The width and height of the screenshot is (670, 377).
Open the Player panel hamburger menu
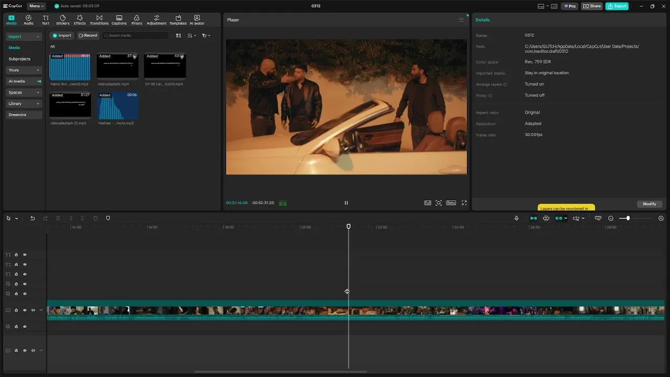(461, 20)
